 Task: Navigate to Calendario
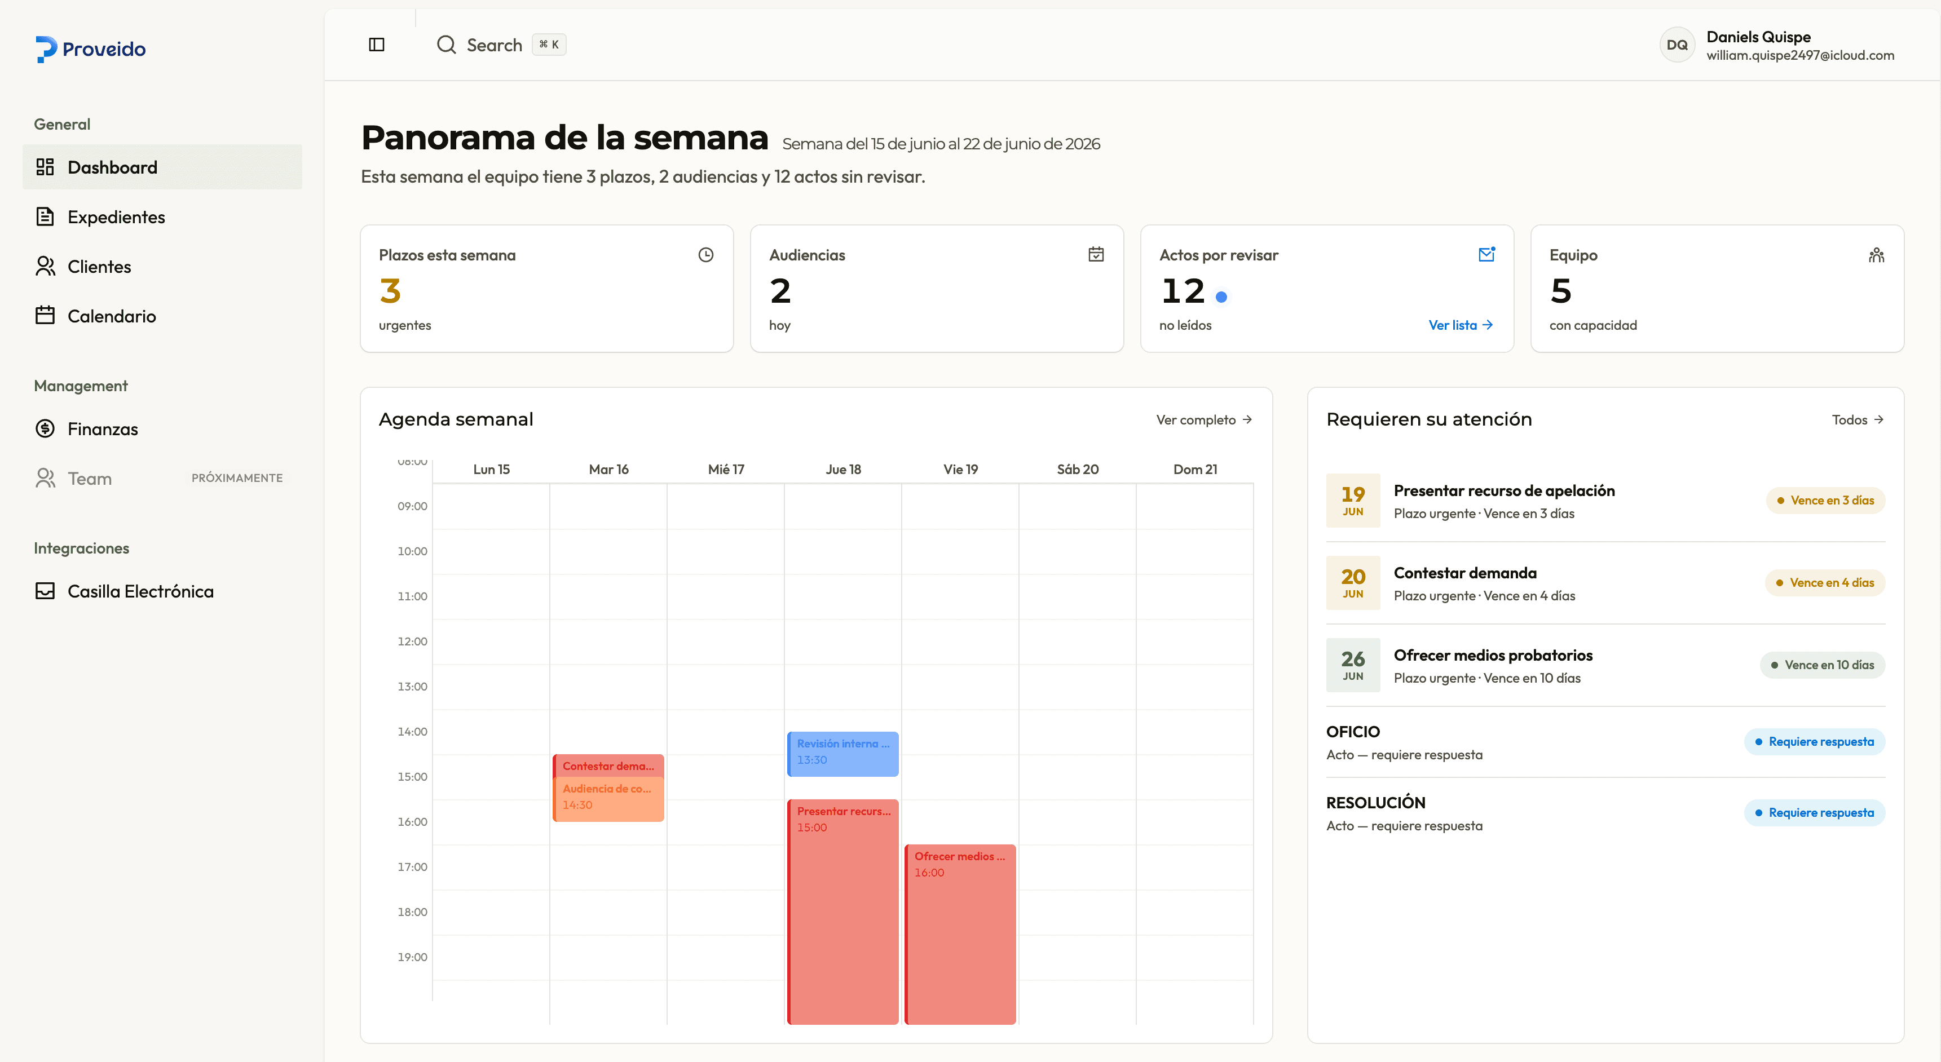(163, 316)
